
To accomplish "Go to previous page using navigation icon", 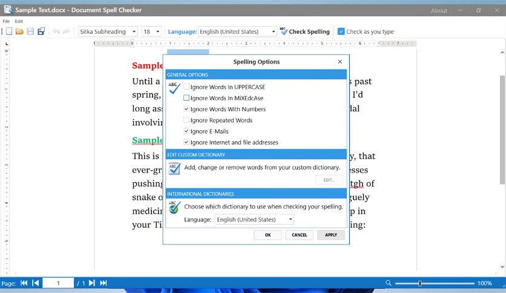I will pos(36,283).
